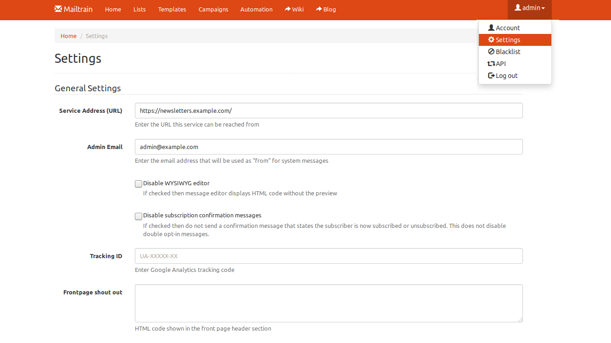Click the person icon beside Account
611x343 pixels.
(491, 28)
